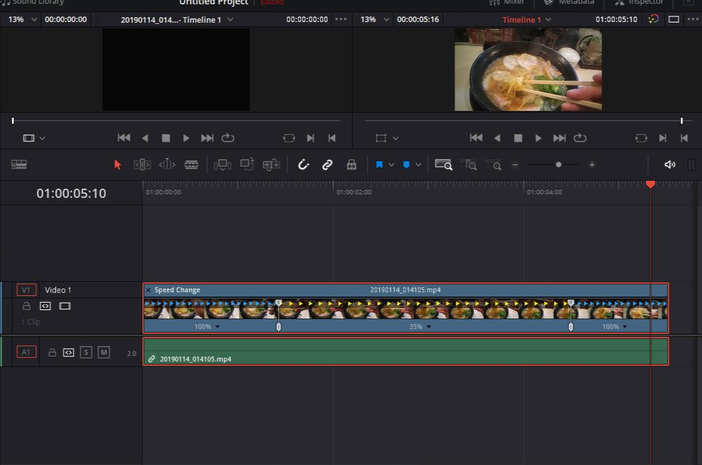Go to first frame in source viewer
702x465 pixels.
pos(124,138)
